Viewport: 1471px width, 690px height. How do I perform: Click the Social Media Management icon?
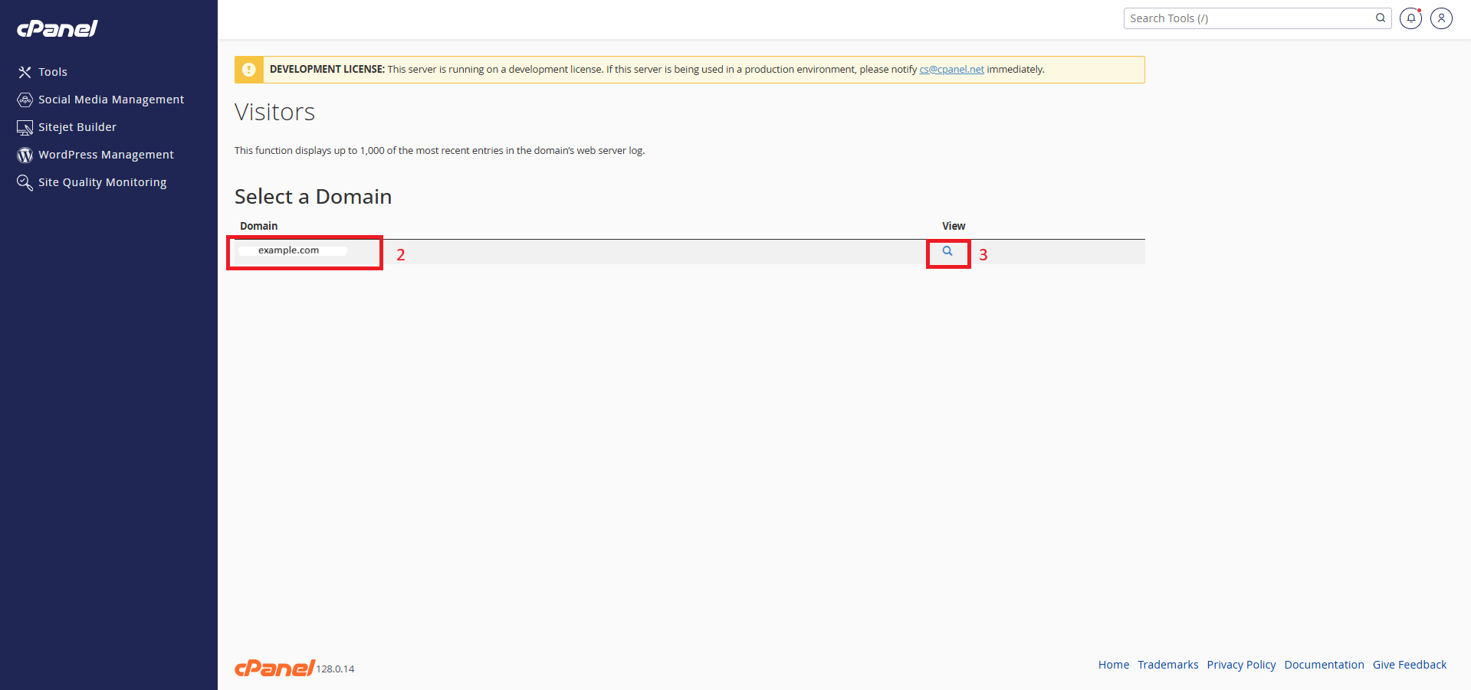(25, 100)
